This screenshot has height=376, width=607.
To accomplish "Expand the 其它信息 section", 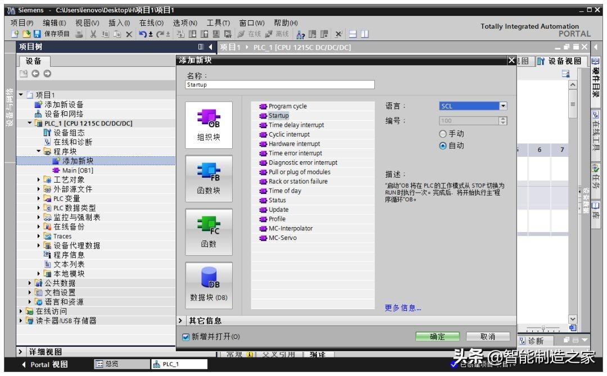I will [x=180, y=320].
